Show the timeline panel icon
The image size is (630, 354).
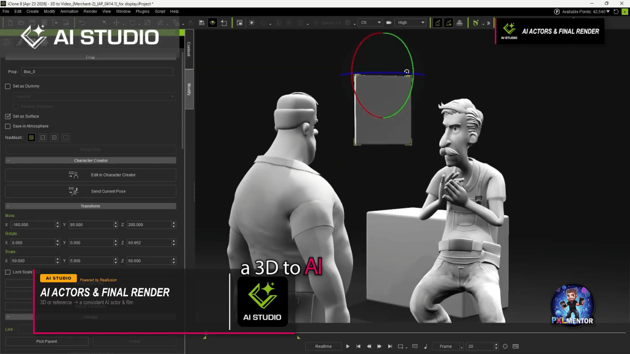click(516, 347)
